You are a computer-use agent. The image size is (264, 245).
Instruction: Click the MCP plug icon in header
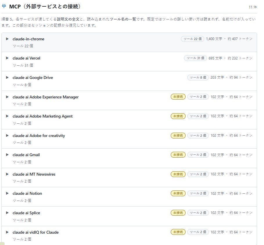click(x=4, y=6)
